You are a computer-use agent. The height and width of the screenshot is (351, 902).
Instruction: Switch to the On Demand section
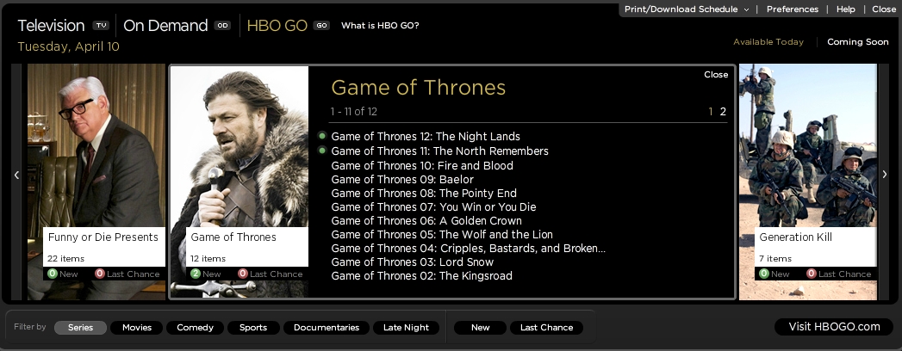pos(165,25)
